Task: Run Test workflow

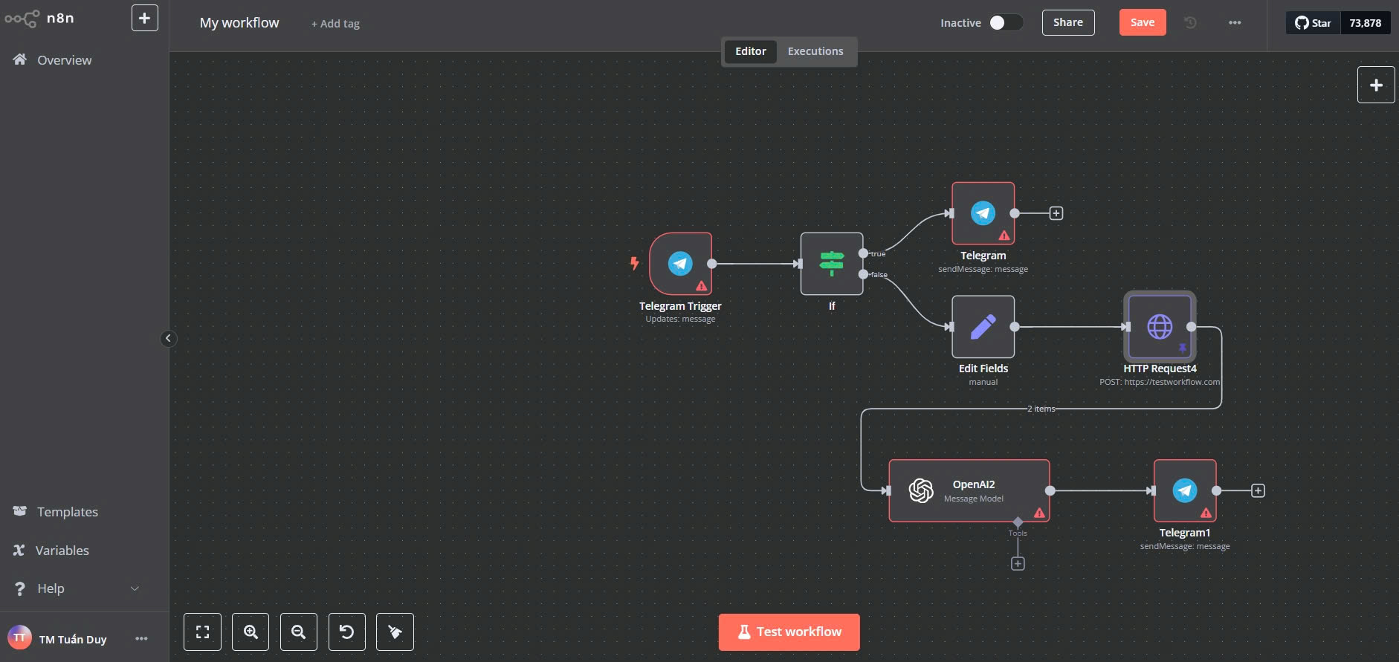Action: (x=789, y=632)
